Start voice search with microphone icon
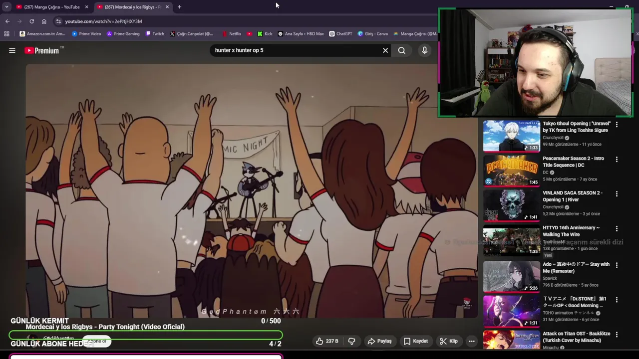This screenshot has width=639, height=359. tap(425, 50)
